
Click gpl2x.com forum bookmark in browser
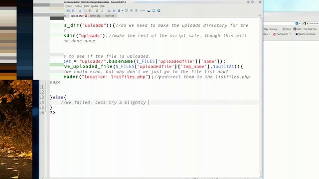306,34
